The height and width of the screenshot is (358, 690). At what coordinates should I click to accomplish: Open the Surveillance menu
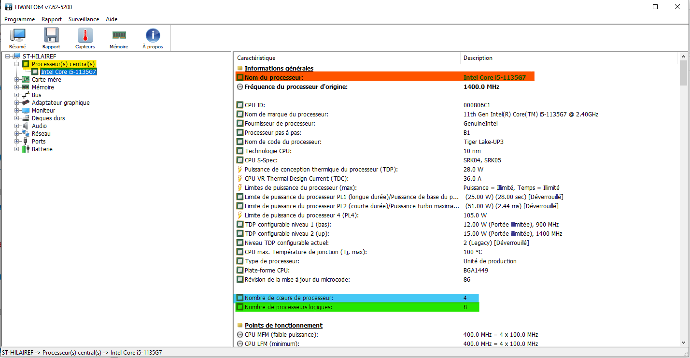coord(84,19)
